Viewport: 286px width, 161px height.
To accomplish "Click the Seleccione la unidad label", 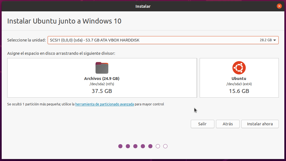I will (26, 40).
